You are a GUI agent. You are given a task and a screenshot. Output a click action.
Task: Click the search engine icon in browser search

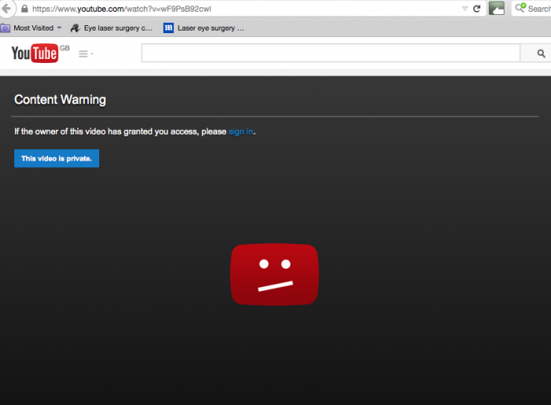pyautogui.click(x=520, y=9)
